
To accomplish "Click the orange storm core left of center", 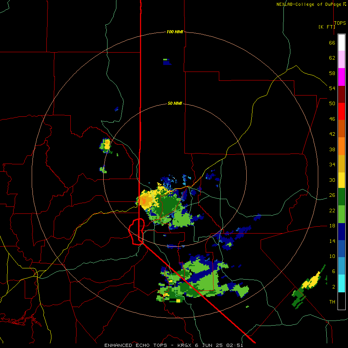I will [144, 201].
